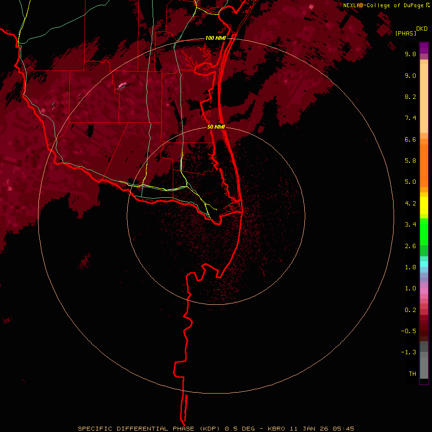Select the 5.8 legend value
Viewport: 432px width, 432px height.
tap(410, 161)
